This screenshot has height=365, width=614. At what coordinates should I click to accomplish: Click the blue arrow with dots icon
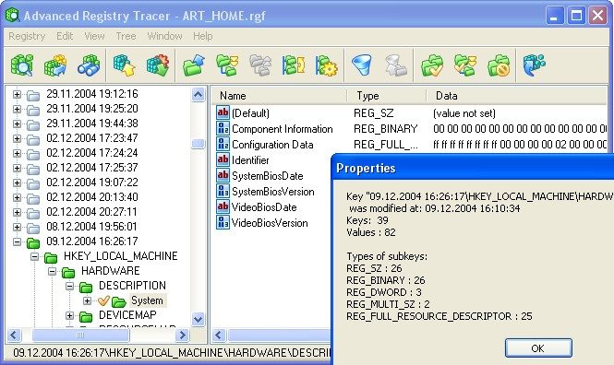click(x=534, y=65)
